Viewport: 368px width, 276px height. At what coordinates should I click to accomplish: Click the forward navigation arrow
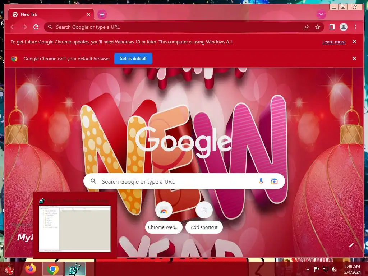(24, 27)
